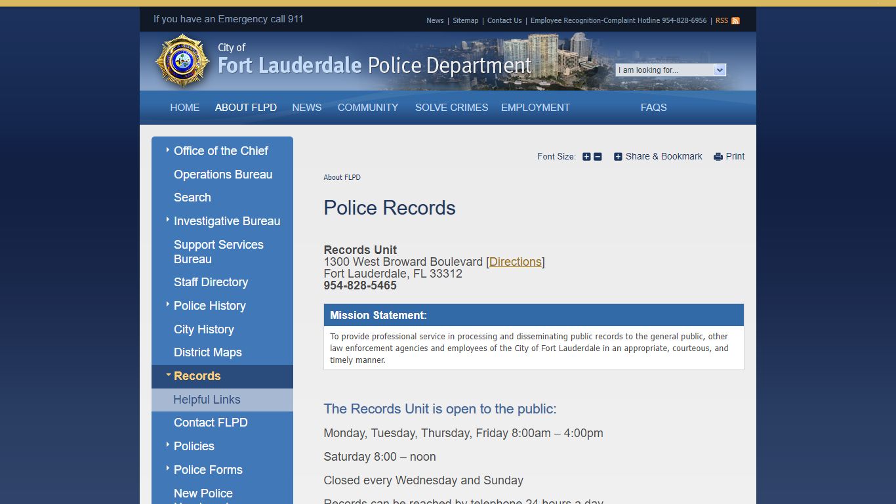Click 'Closed every Wednesday and Sunday' text
Viewport: 896px width, 504px height.
coord(424,480)
